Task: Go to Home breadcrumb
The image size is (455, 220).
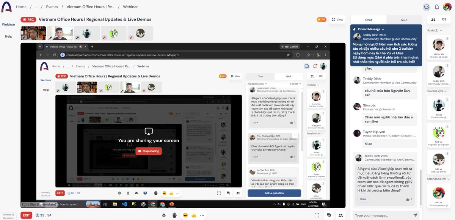Action: click(21, 7)
